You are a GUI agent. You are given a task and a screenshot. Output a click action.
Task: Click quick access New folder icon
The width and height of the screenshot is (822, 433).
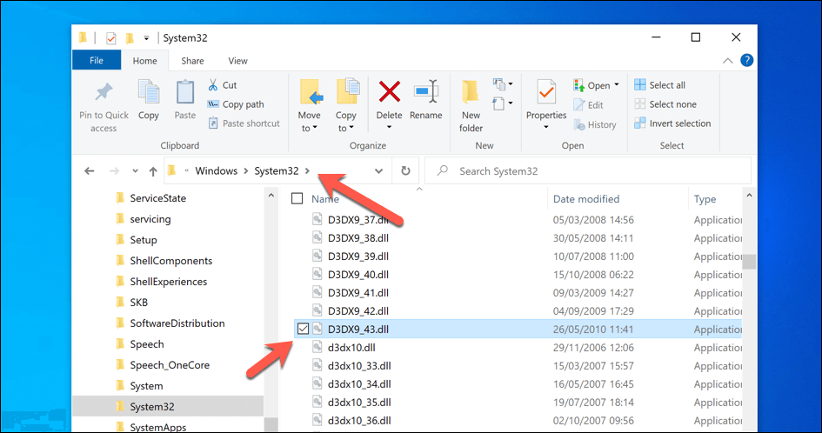coord(130,37)
